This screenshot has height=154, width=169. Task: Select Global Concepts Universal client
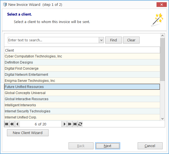click(82, 93)
